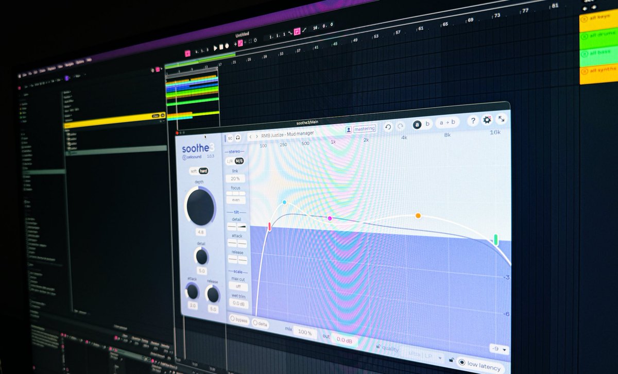
Task: Click the green high-cut band node
Action: click(496, 240)
